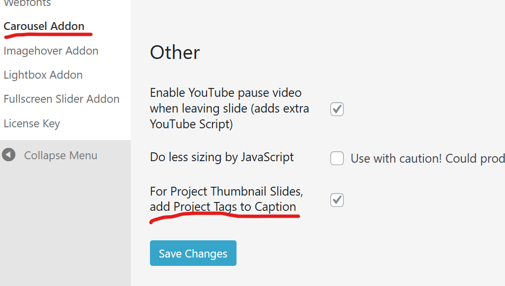505x286 pixels.
Task: Enable YouTube pause video checkbox
Action: (x=337, y=109)
